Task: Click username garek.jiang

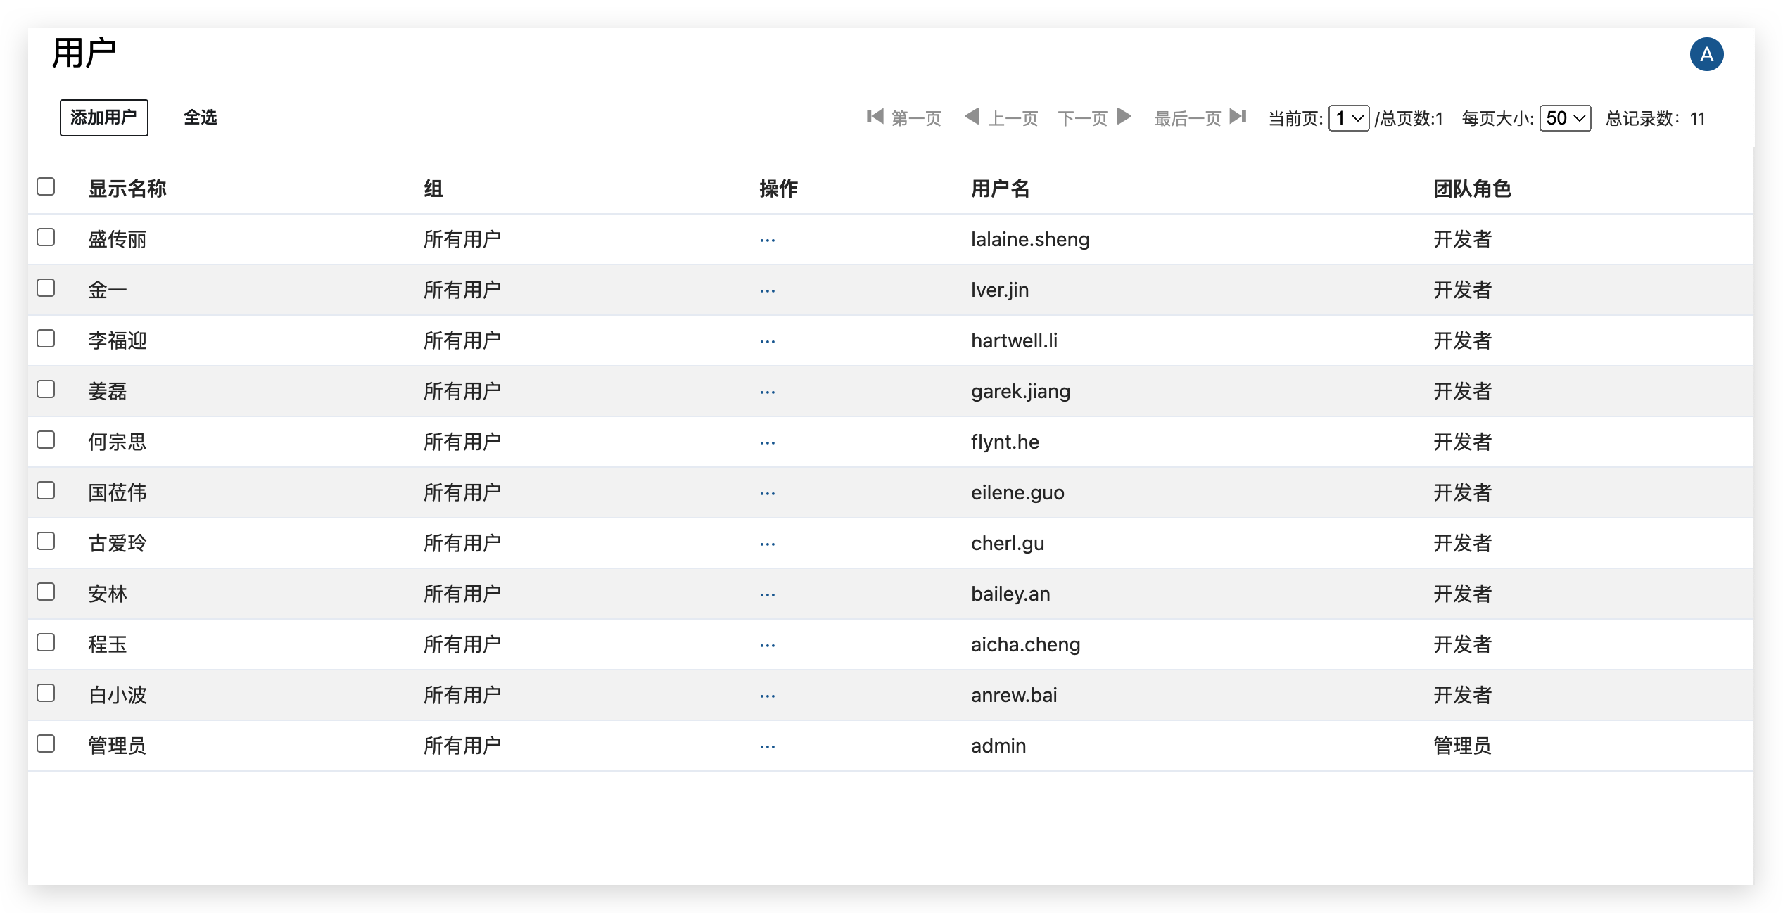Action: pyautogui.click(x=1020, y=392)
